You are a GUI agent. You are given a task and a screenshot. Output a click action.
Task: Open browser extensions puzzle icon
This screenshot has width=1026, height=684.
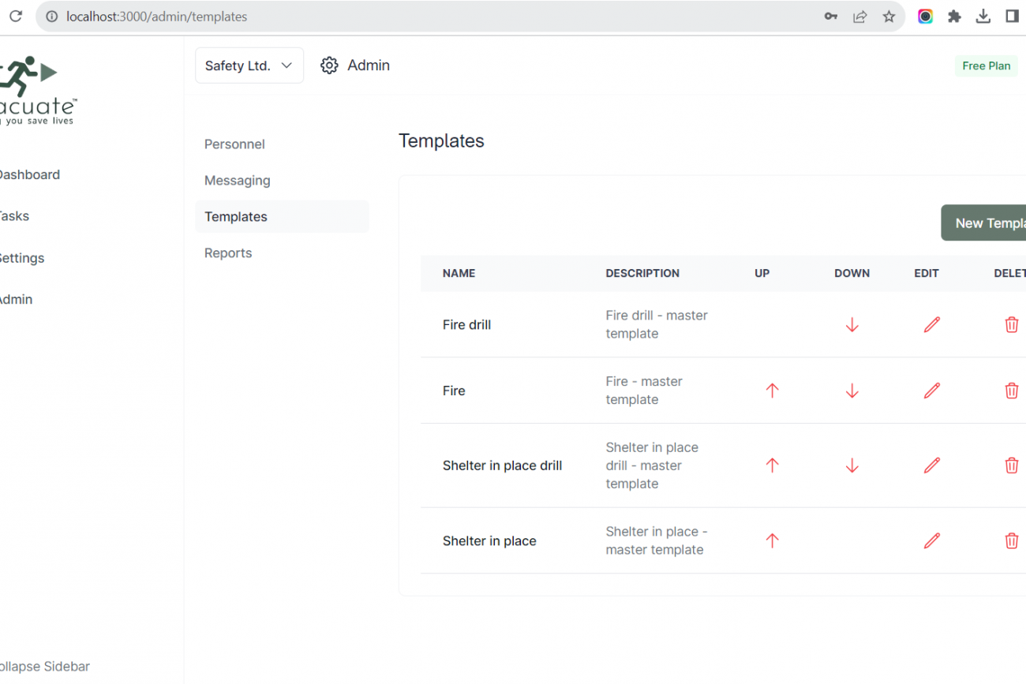click(954, 17)
